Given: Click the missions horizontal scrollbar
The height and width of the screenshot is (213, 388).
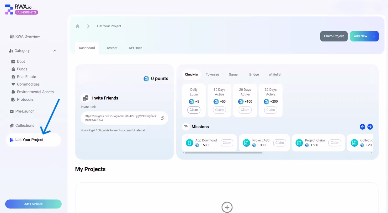Looking at the screenshot, I should (223, 152).
